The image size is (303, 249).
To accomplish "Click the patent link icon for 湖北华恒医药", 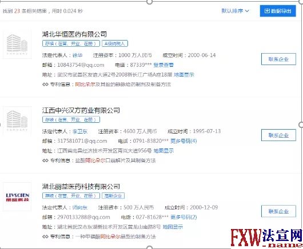I will pyautogui.click(x=45, y=85).
